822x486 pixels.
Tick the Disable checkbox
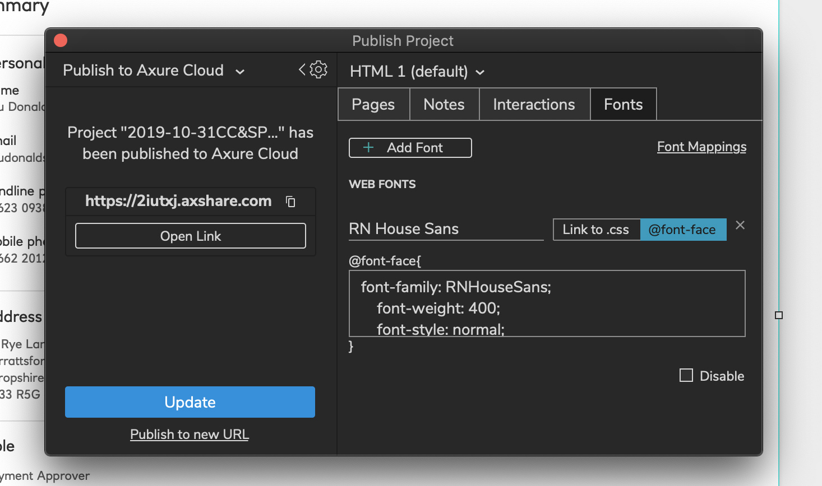pyautogui.click(x=686, y=375)
